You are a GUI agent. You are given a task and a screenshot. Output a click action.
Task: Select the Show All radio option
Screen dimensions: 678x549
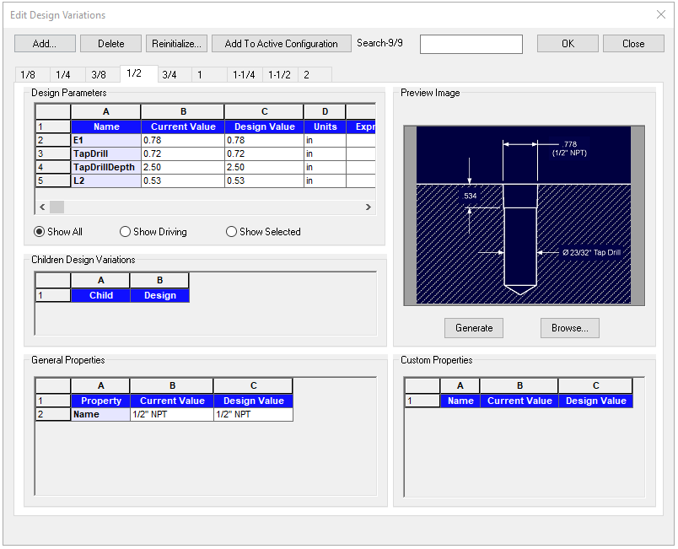pos(39,232)
